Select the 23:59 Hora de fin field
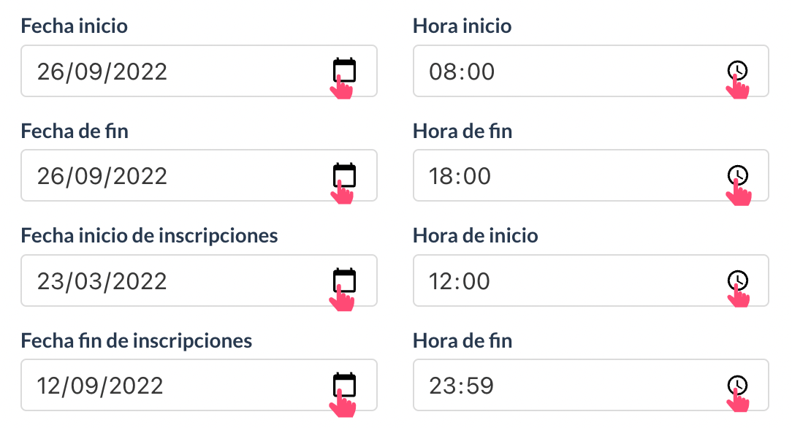This screenshot has width=792, height=428. (591, 385)
